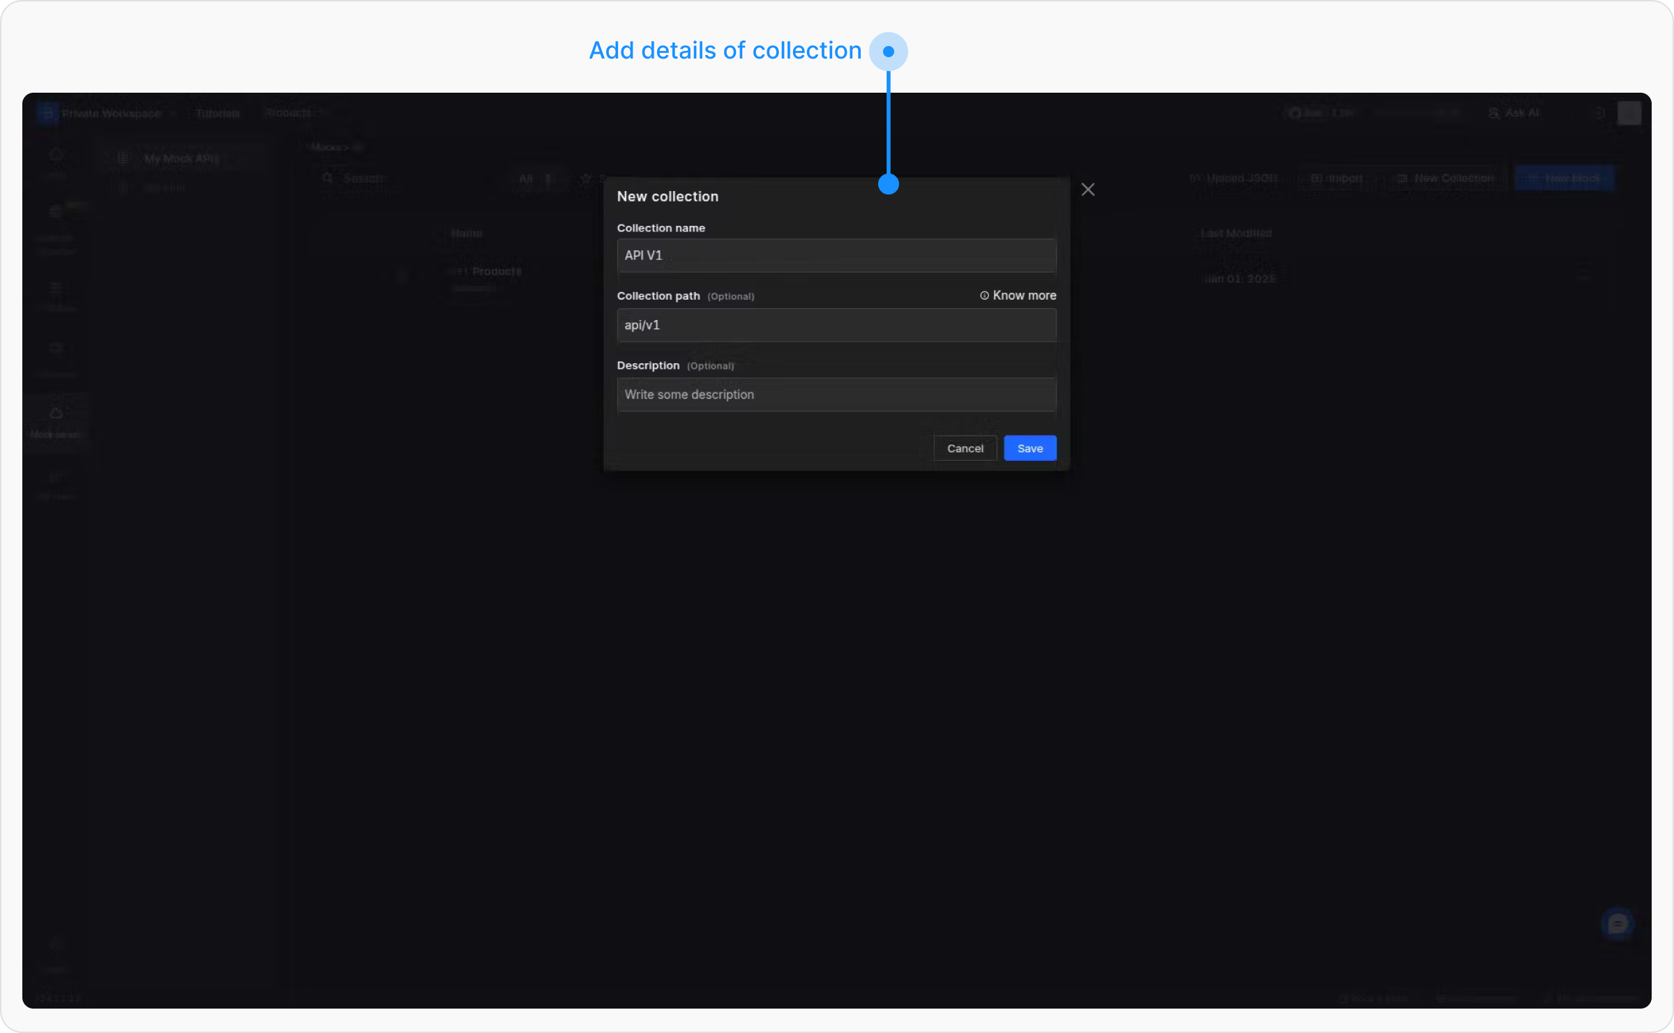The image size is (1674, 1033).
Task: Click the Import button
Action: point(1337,178)
